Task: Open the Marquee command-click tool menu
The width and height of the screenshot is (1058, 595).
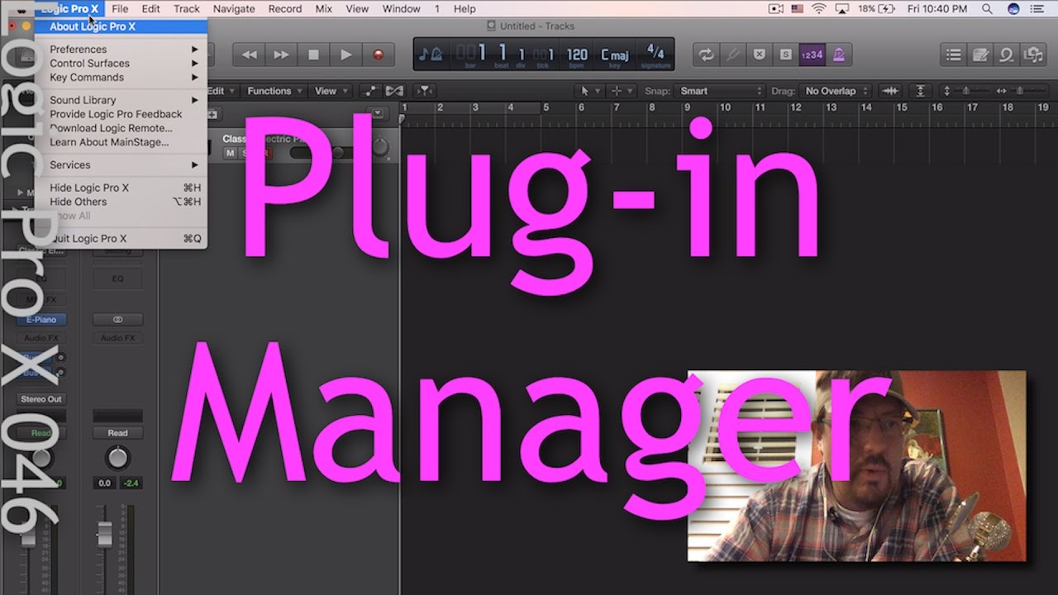Action: [x=621, y=91]
